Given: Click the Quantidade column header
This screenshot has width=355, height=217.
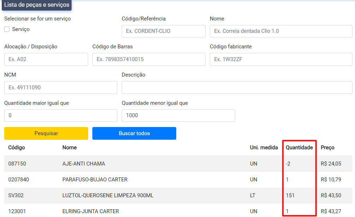Looking at the screenshot, I should [299, 147].
